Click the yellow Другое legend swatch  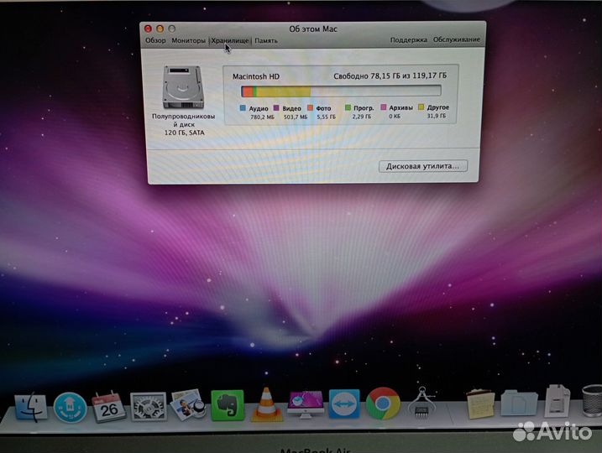[421, 107]
